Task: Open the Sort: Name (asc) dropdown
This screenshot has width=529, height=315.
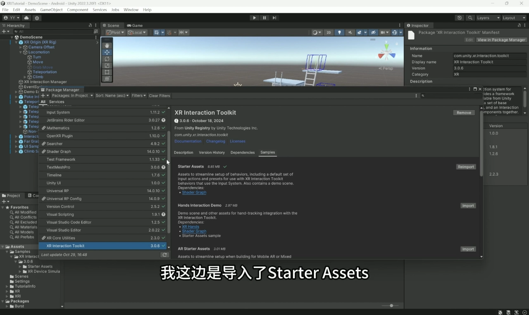Action: [x=112, y=95]
